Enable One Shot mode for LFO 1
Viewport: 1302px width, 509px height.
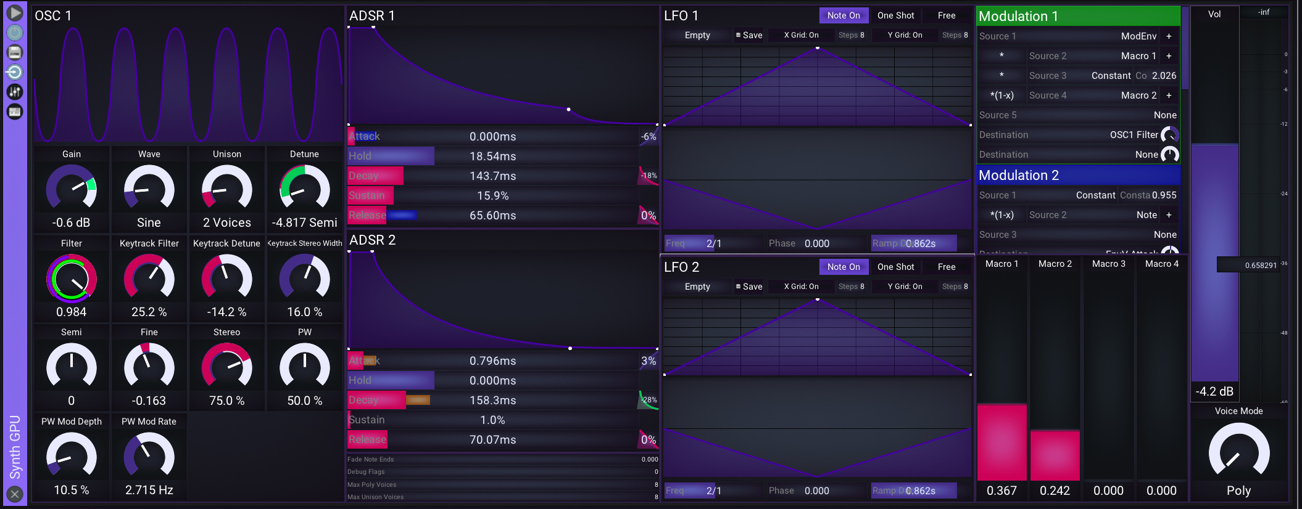[896, 15]
